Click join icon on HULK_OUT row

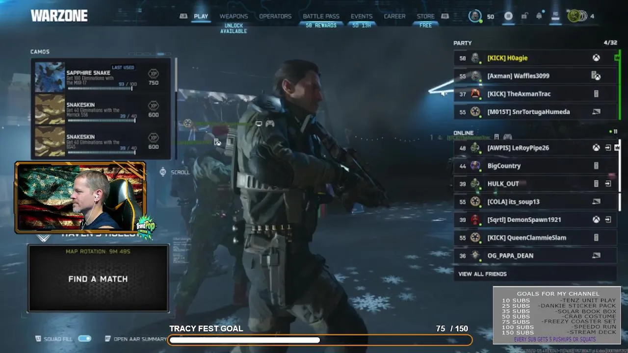pyautogui.click(x=608, y=184)
